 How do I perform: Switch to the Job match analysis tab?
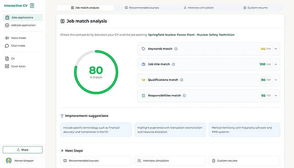click(x=85, y=8)
